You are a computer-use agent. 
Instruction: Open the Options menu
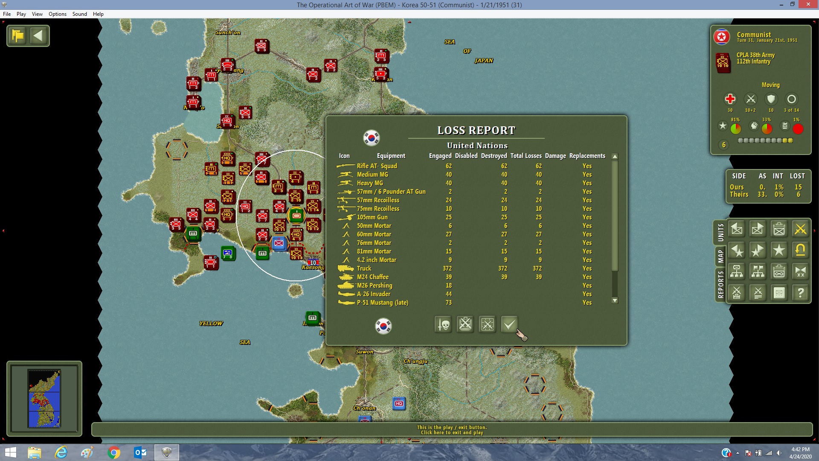[x=58, y=14]
